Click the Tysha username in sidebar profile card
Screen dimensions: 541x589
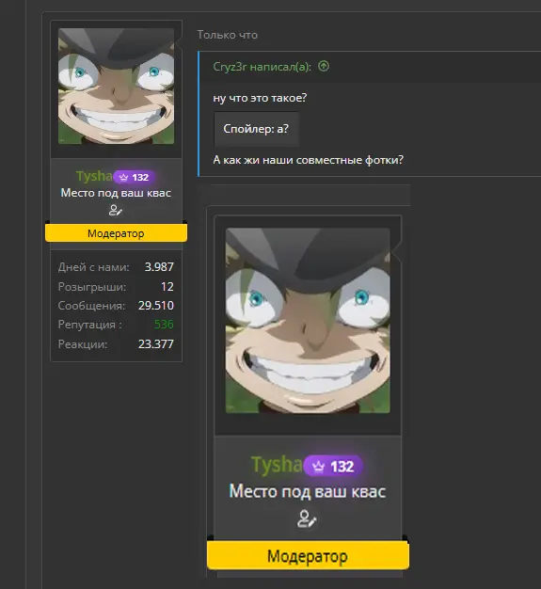pos(94,176)
